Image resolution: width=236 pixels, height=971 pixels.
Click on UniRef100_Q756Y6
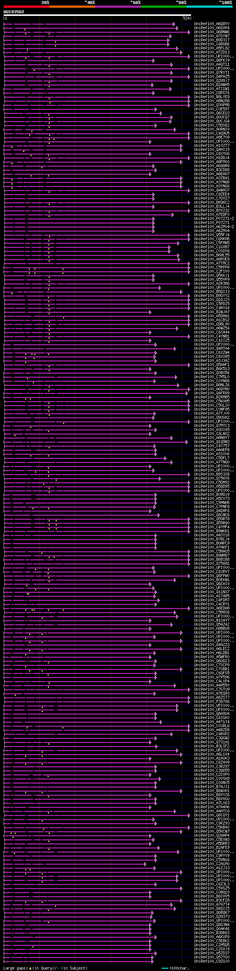pyautogui.click(x=212, y=478)
